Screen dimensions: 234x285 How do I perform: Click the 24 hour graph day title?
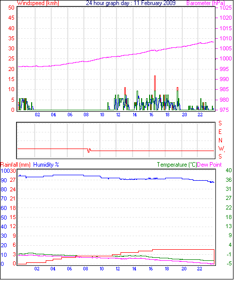[131, 3]
